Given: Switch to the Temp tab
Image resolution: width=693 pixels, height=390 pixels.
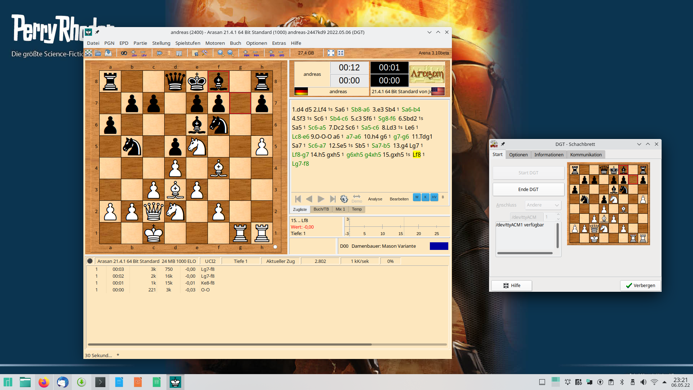Looking at the screenshot, I should pos(357,209).
